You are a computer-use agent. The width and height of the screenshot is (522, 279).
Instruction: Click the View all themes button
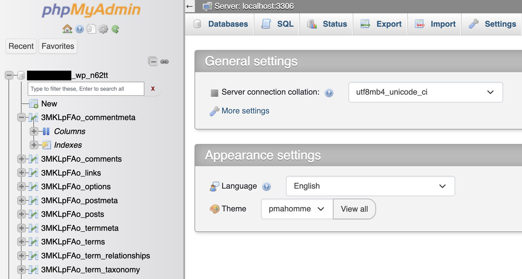[x=354, y=209]
